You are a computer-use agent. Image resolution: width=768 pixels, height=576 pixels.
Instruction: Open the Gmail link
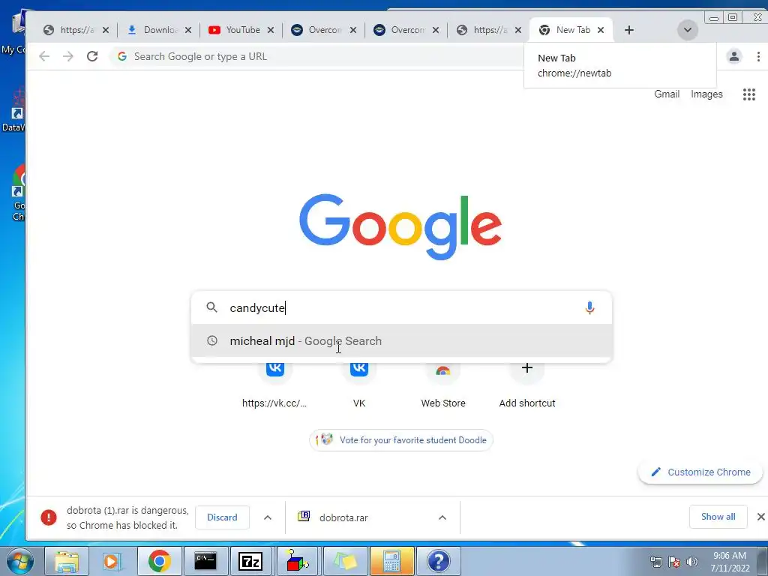coord(667,94)
